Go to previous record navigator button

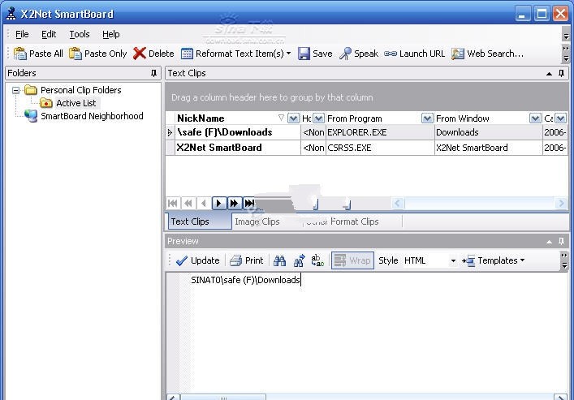click(x=204, y=203)
